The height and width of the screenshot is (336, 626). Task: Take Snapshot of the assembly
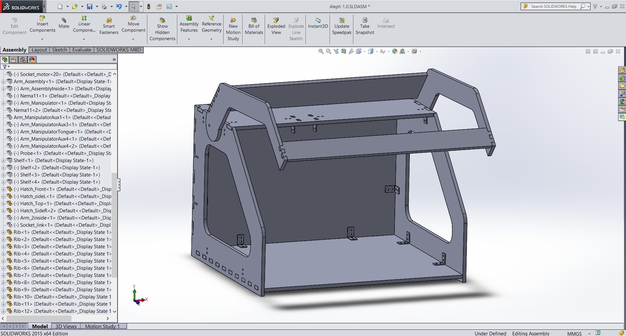click(x=365, y=26)
